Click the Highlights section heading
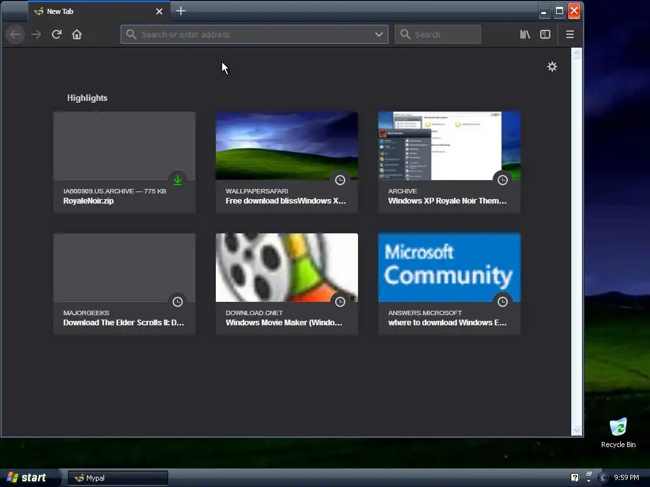Viewport: 650px width, 487px height. tap(87, 98)
